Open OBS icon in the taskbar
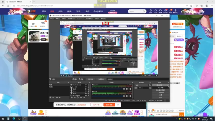The height and width of the screenshot is (121, 215). coord(25,119)
